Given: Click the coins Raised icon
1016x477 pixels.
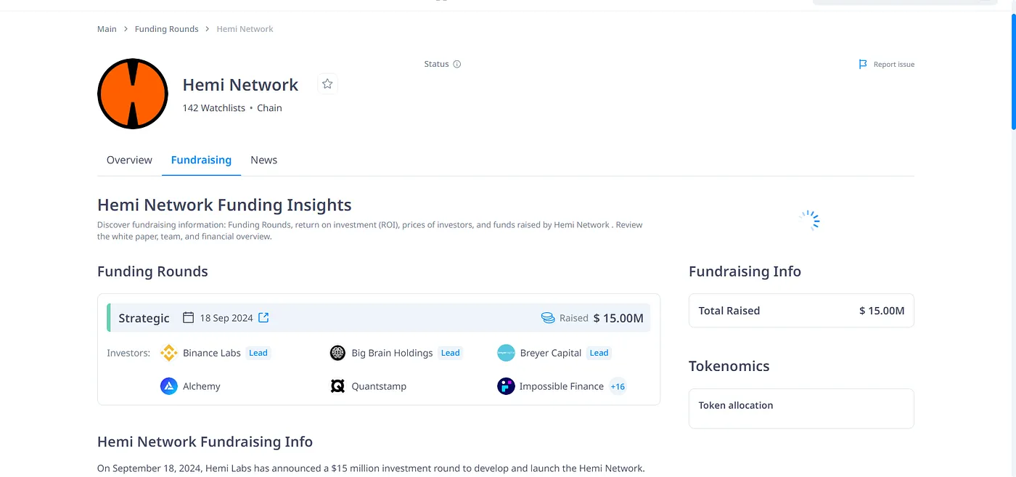Looking at the screenshot, I should (x=548, y=318).
